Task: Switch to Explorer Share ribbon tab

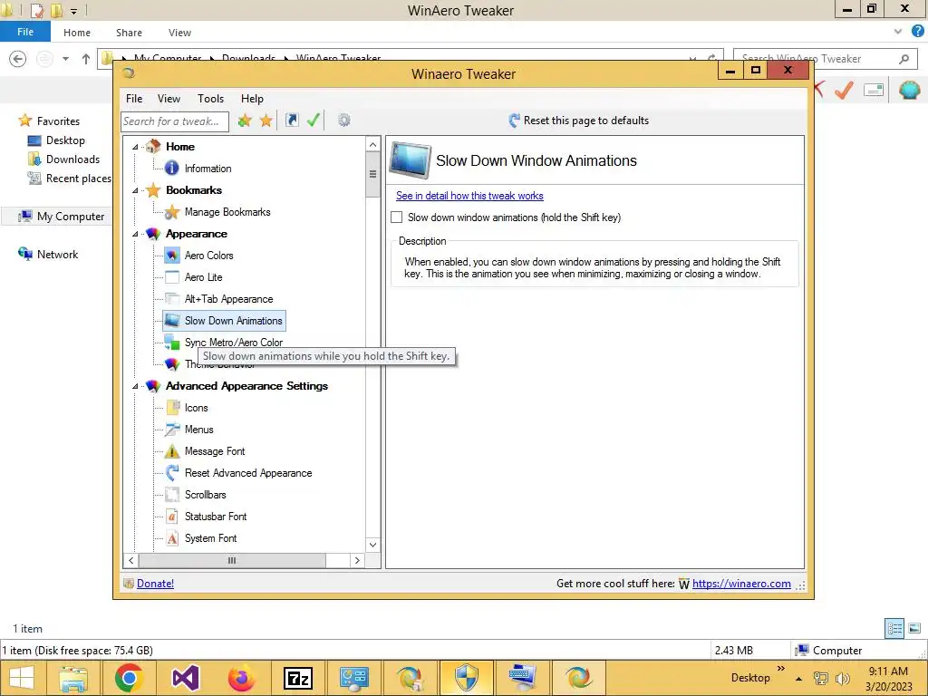Action: click(x=129, y=33)
